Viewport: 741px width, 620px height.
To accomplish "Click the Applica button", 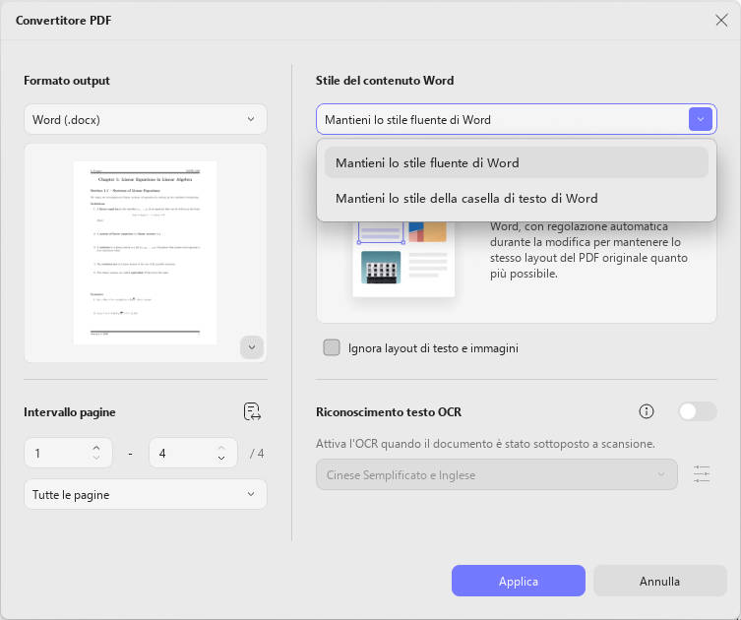I will pyautogui.click(x=519, y=581).
